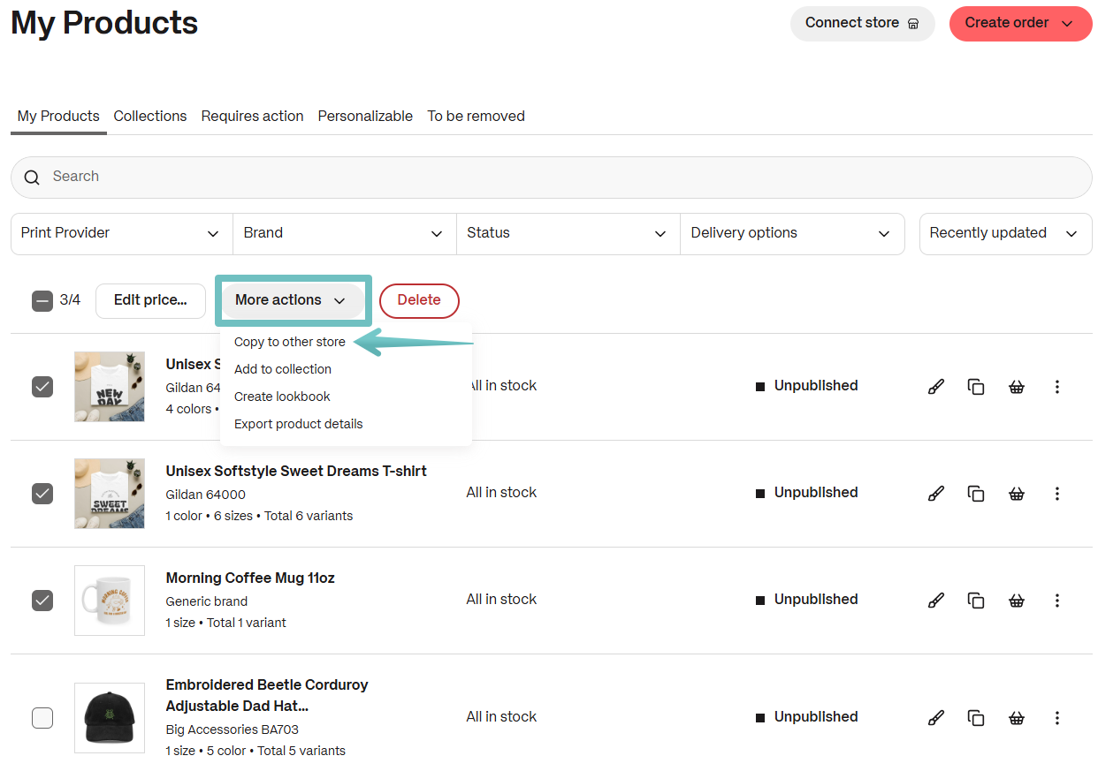The height and width of the screenshot is (771, 1098).
Task: Duplicate the Sweet Dreams T-shirt product
Action: (x=976, y=494)
